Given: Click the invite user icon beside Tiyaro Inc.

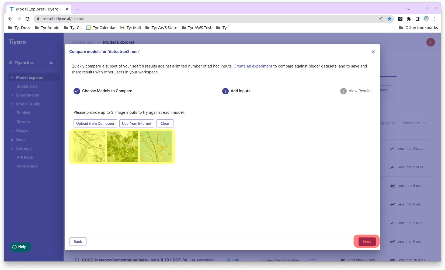Looking at the screenshot, I should click(51, 63).
